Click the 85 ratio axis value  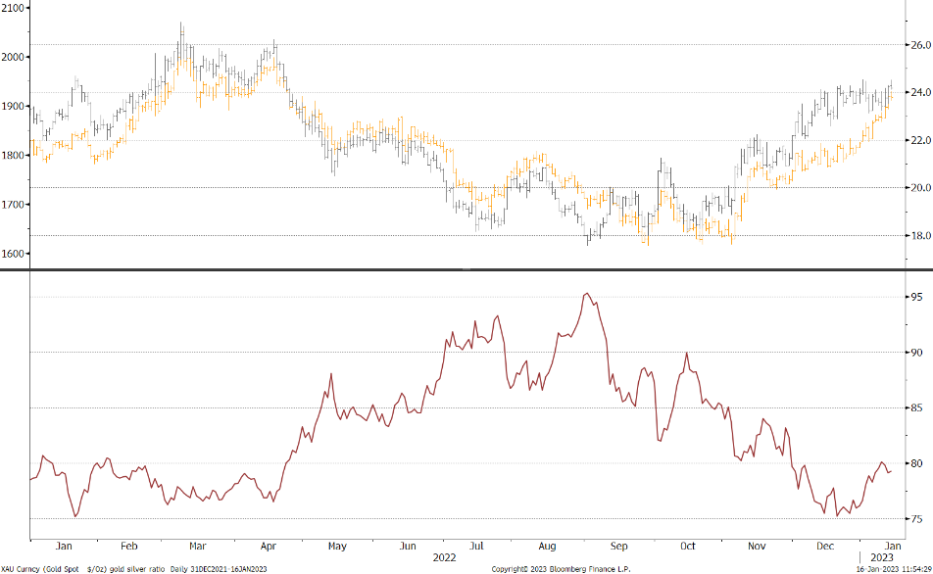917,408
